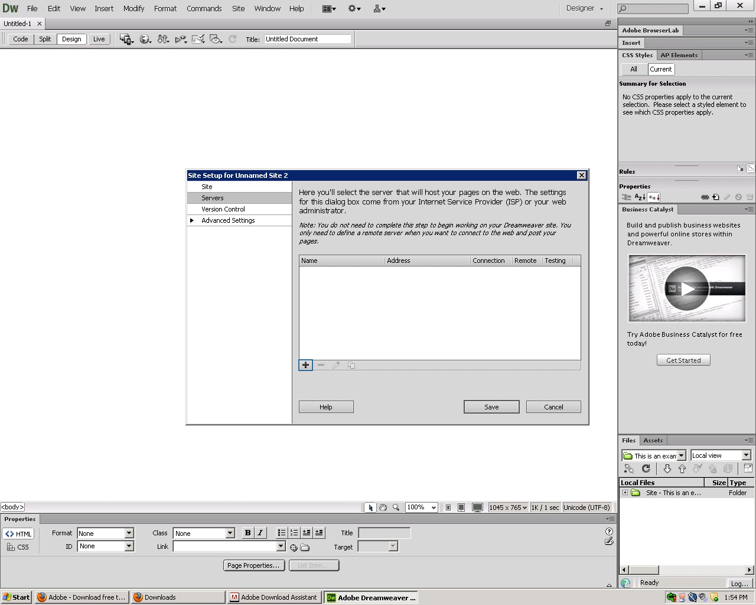Viewport: 756px width, 605px height.
Task: Show category view in CSS Properties
Action: [627, 197]
